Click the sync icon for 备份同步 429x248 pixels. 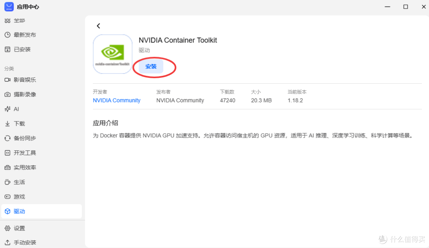pyautogui.click(x=8, y=138)
